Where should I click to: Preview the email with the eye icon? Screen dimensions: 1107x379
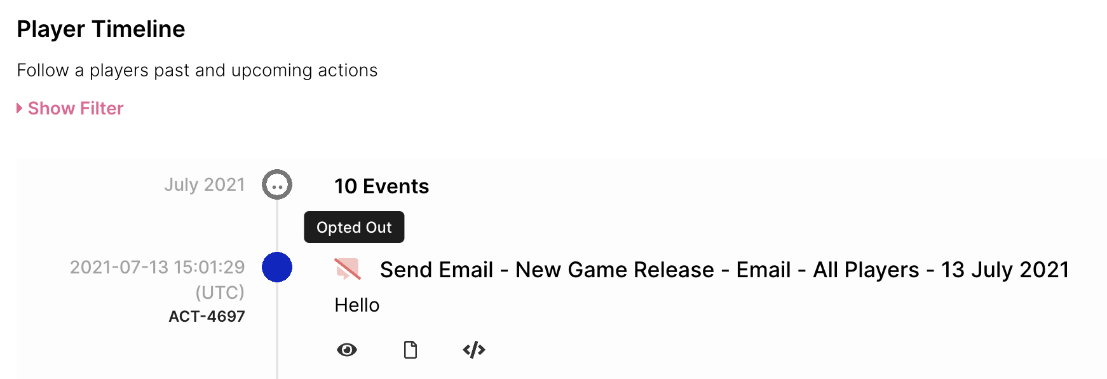pyautogui.click(x=347, y=350)
